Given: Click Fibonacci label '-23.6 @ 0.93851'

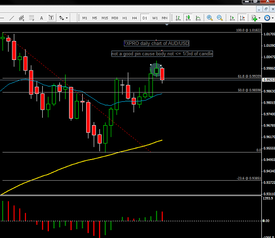Looking at the screenshot, I should tap(249, 178).
